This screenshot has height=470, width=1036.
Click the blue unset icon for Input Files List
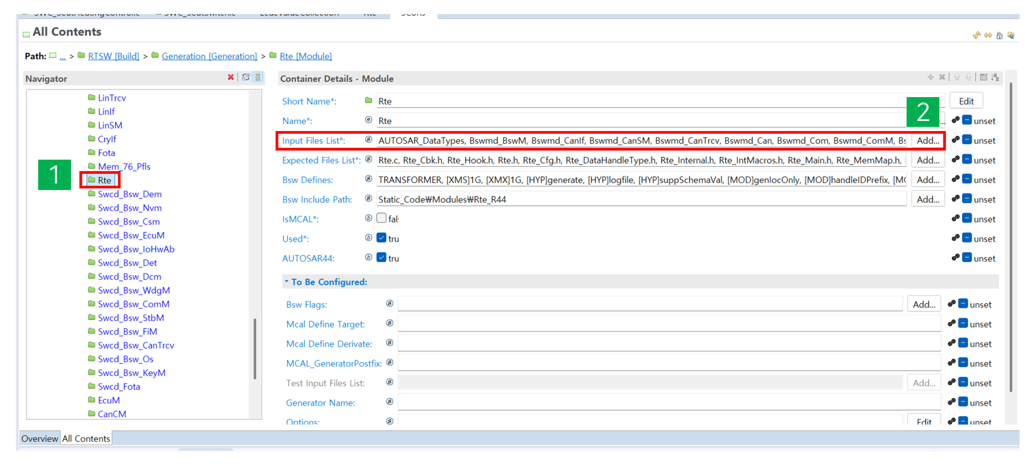[x=967, y=140]
